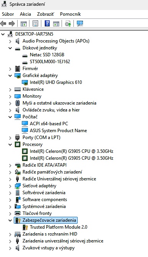Select Intel(R) UHD Graphics 610 label
The image size is (148, 257).
56,82
